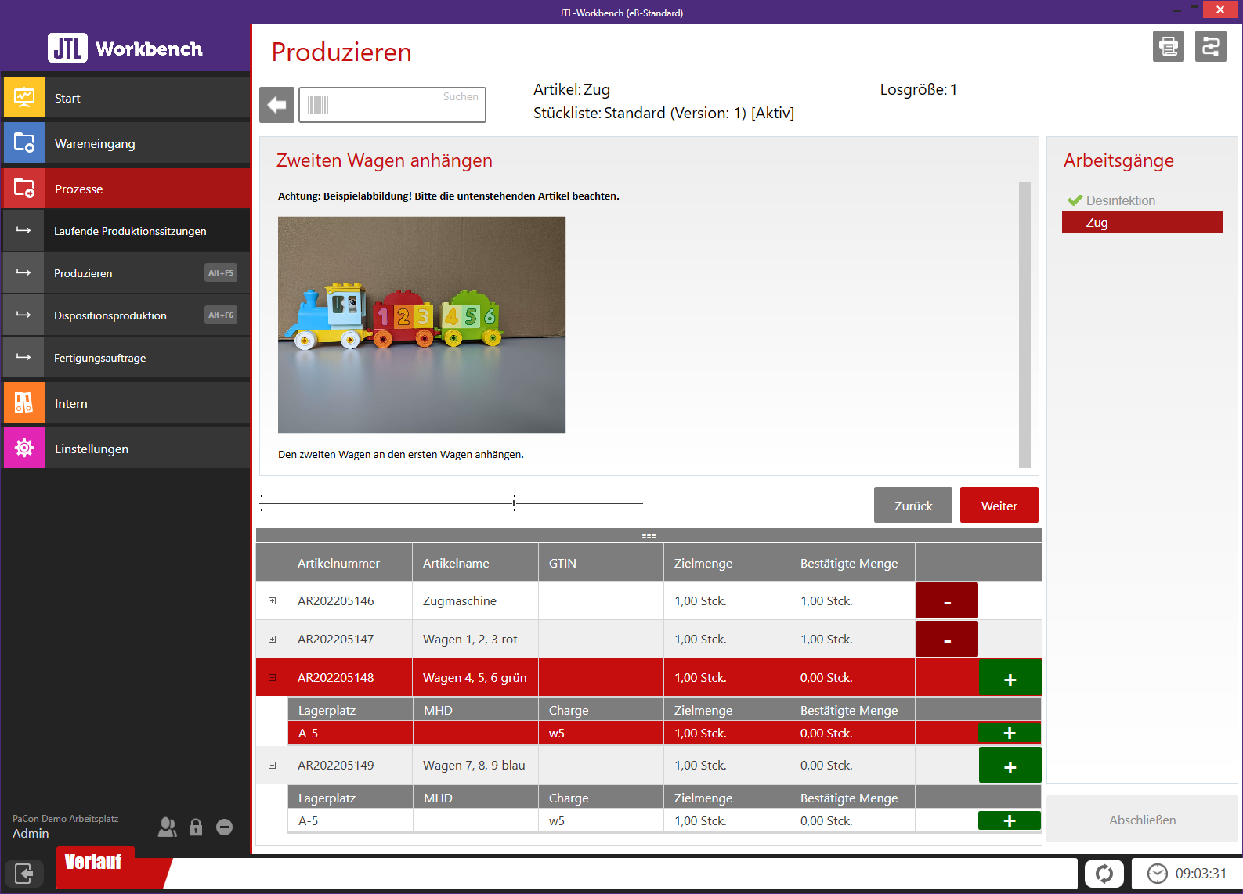The height and width of the screenshot is (894, 1243).
Task: Collapse the AR202205148 row
Action: click(x=273, y=678)
